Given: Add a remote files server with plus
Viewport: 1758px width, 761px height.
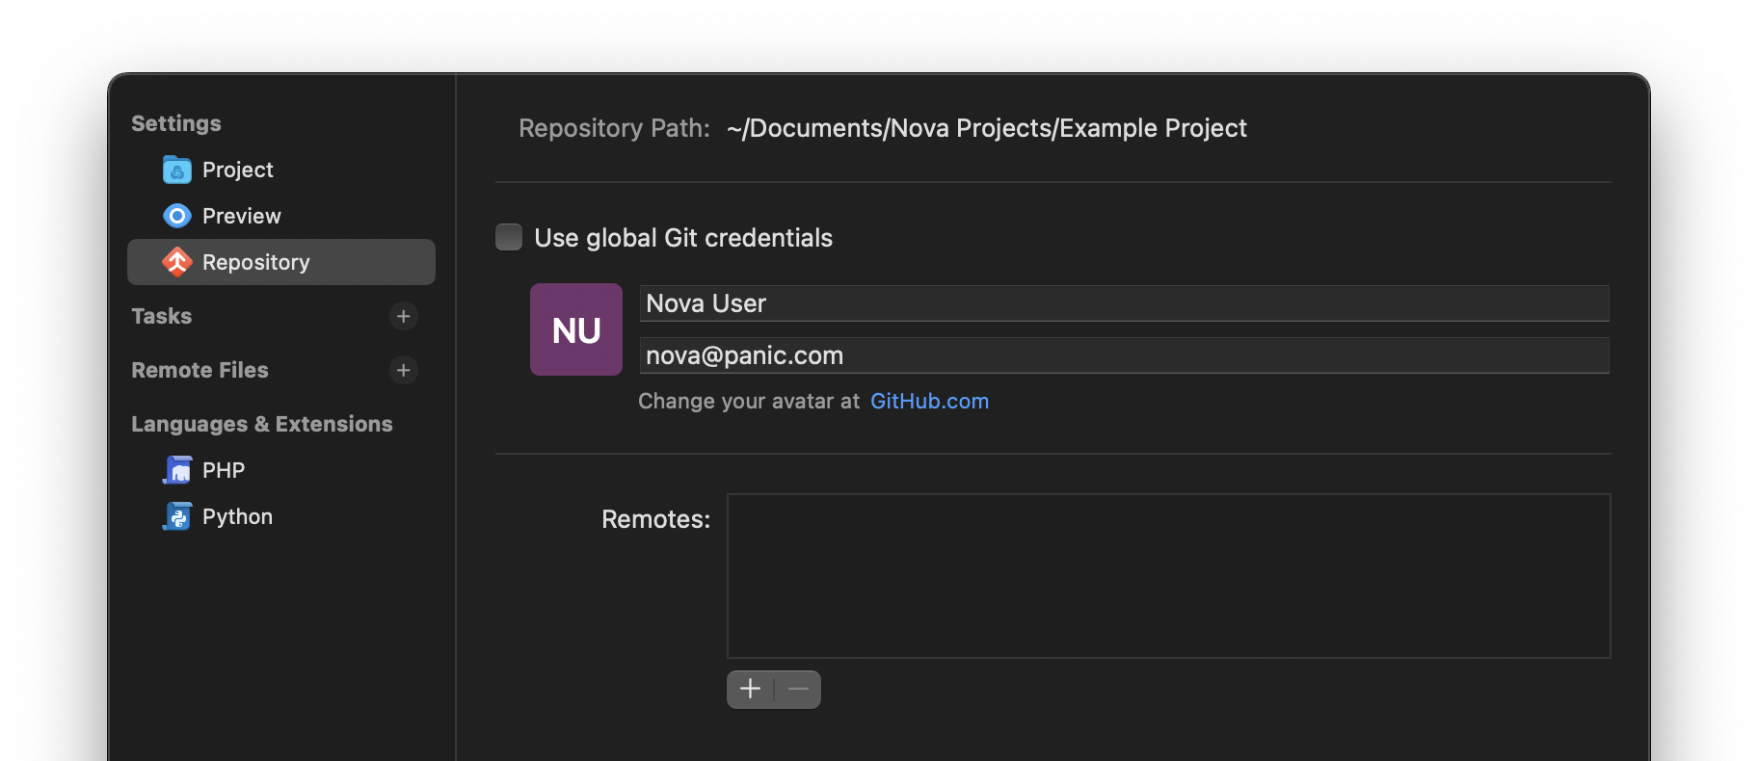Looking at the screenshot, I should click(x=404, y=370).
